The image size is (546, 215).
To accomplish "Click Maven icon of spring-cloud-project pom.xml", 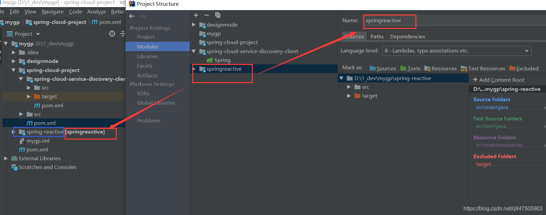I will pos(30,123).
